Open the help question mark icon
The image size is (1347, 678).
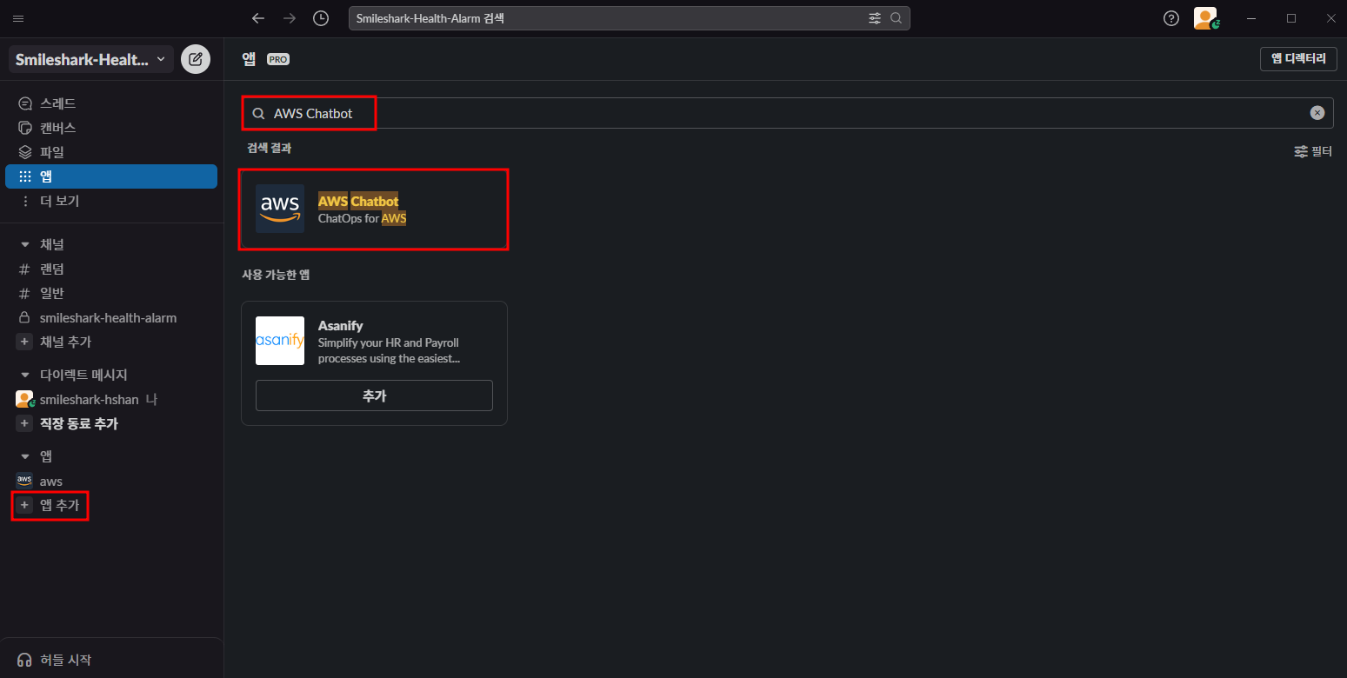coord(1171,18)
